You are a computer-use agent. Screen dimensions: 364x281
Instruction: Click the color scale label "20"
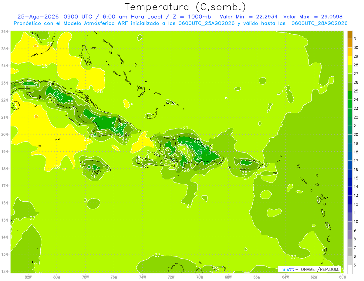[356, 135]
